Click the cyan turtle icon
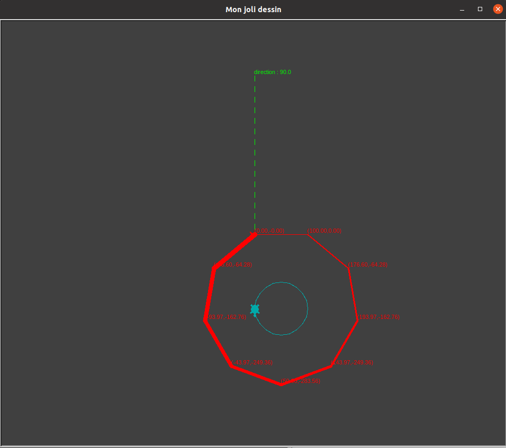 255,309
